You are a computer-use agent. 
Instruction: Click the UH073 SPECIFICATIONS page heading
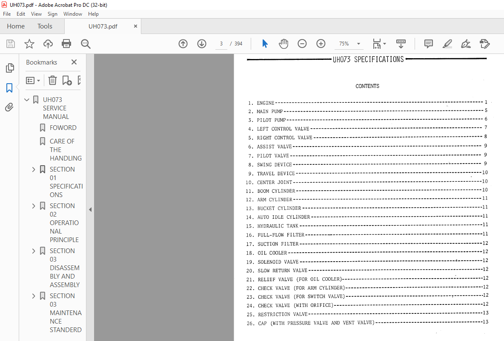tap(368, 59)
